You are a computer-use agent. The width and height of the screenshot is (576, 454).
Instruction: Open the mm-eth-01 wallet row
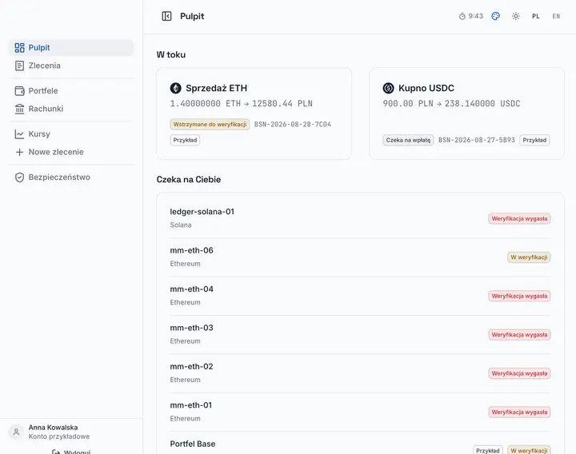click(360, 412)
